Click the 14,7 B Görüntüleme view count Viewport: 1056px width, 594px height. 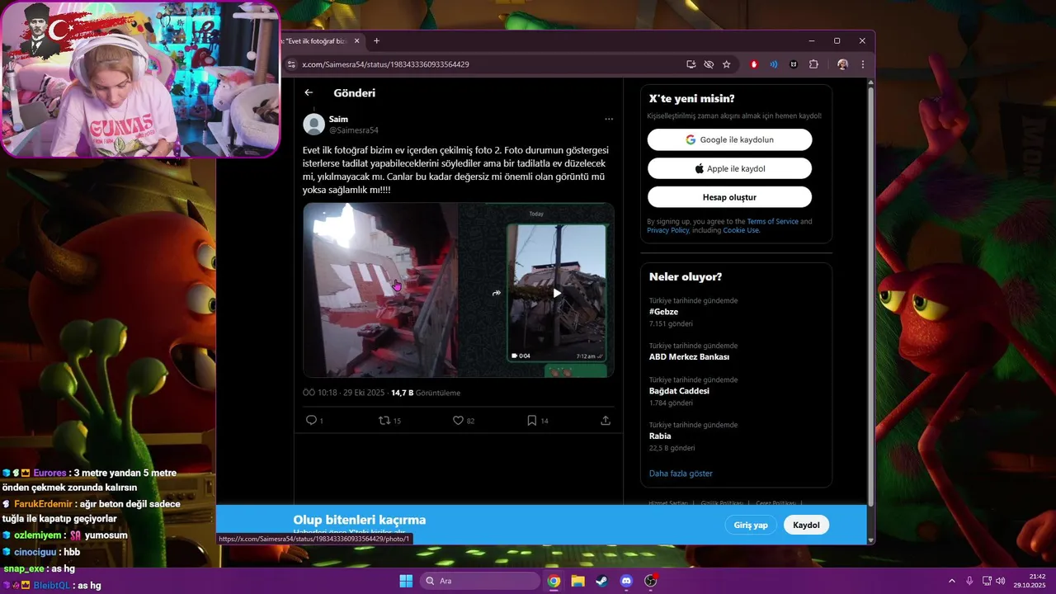426,393
